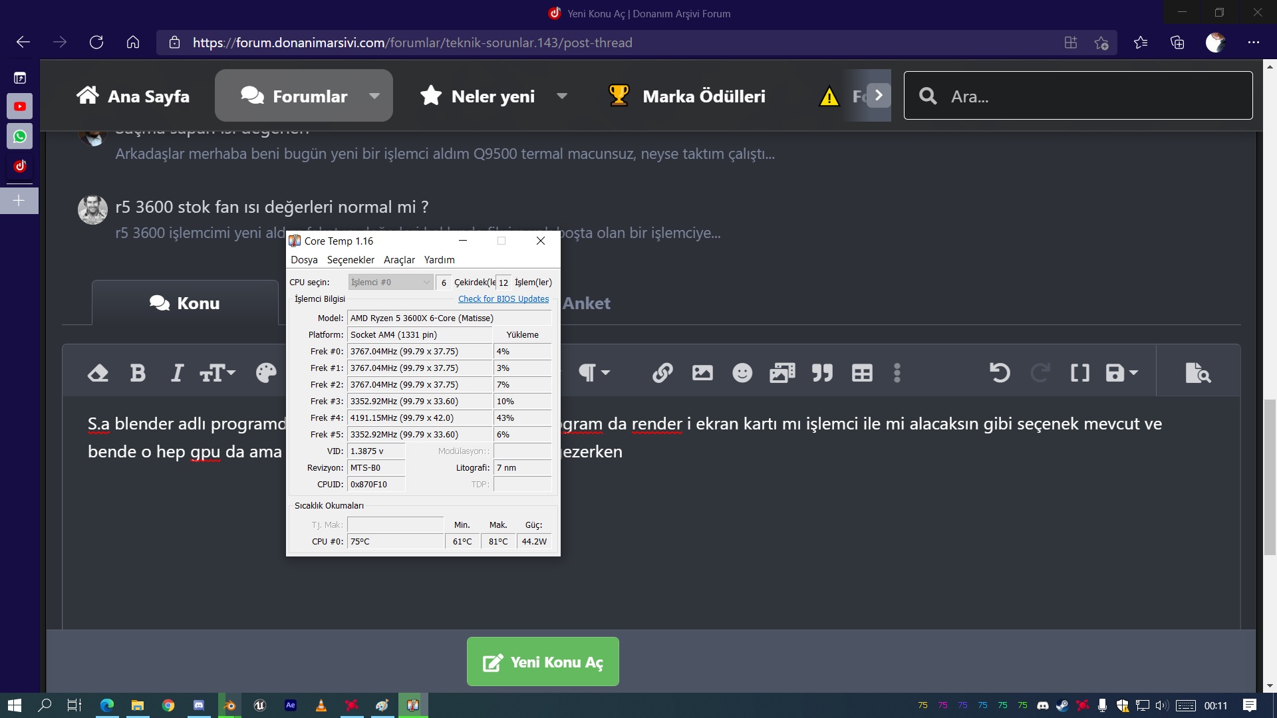Preview the post with magnifier icon

1198,373
